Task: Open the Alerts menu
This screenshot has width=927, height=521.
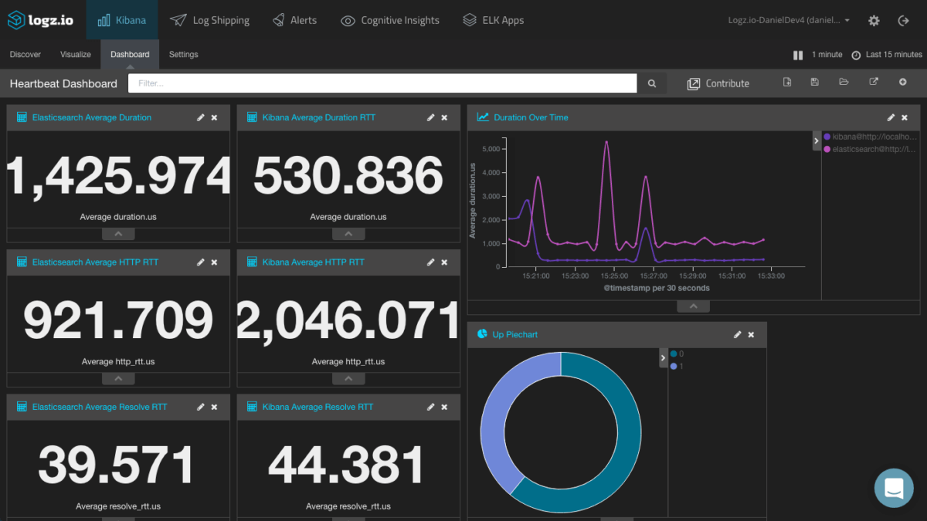Action: 294,21
